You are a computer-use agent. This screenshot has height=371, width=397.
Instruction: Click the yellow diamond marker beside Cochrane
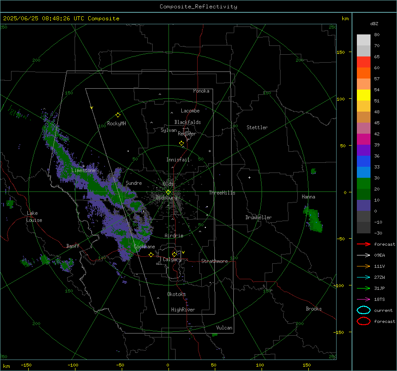pyautogui.click(x=151, y=255)
